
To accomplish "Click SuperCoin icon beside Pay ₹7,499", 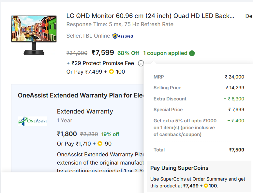I will point(111,72).
